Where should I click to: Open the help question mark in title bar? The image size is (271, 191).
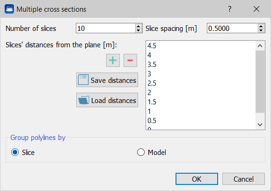[229, 9]
